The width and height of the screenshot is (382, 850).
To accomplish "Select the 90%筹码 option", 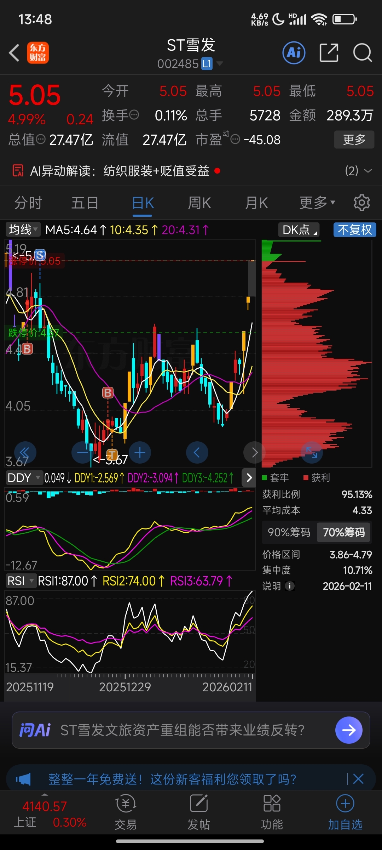I will [x=289, y=532].
